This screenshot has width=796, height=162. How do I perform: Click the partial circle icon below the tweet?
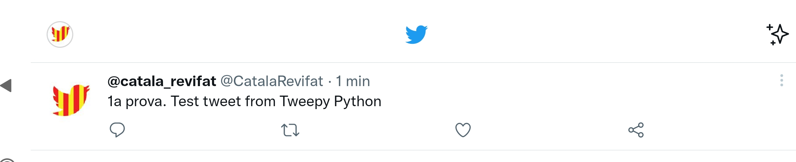[x=7, y=161]
